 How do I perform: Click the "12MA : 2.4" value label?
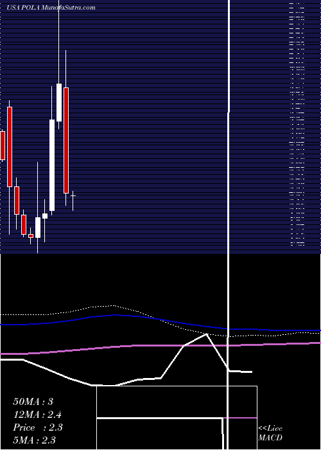pos(37,415)
